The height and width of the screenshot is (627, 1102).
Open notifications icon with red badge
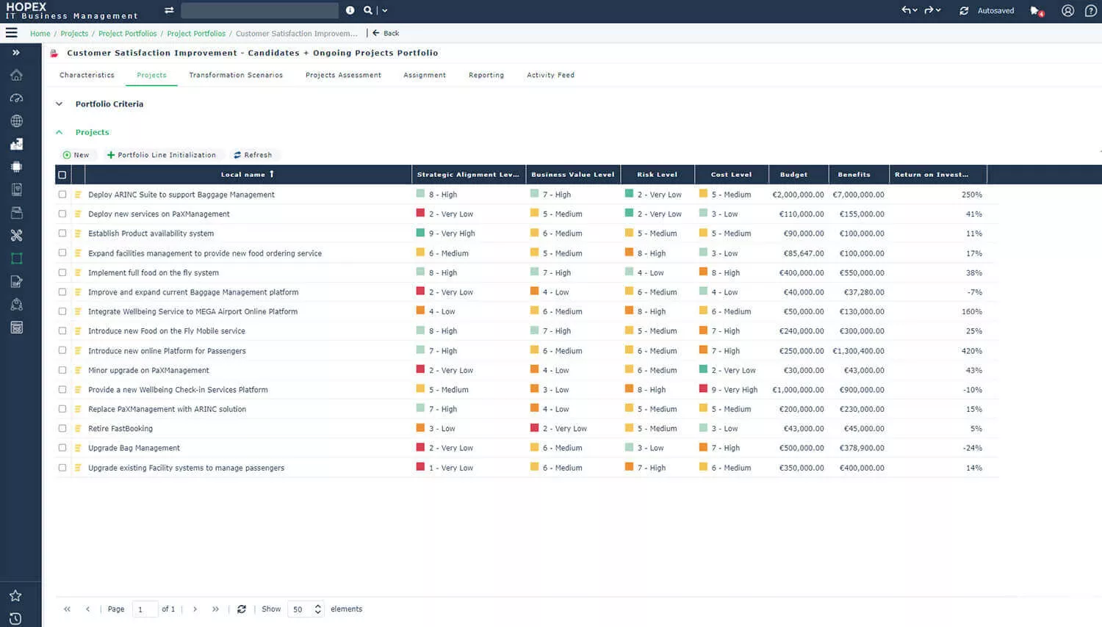tap(1037, 11)
